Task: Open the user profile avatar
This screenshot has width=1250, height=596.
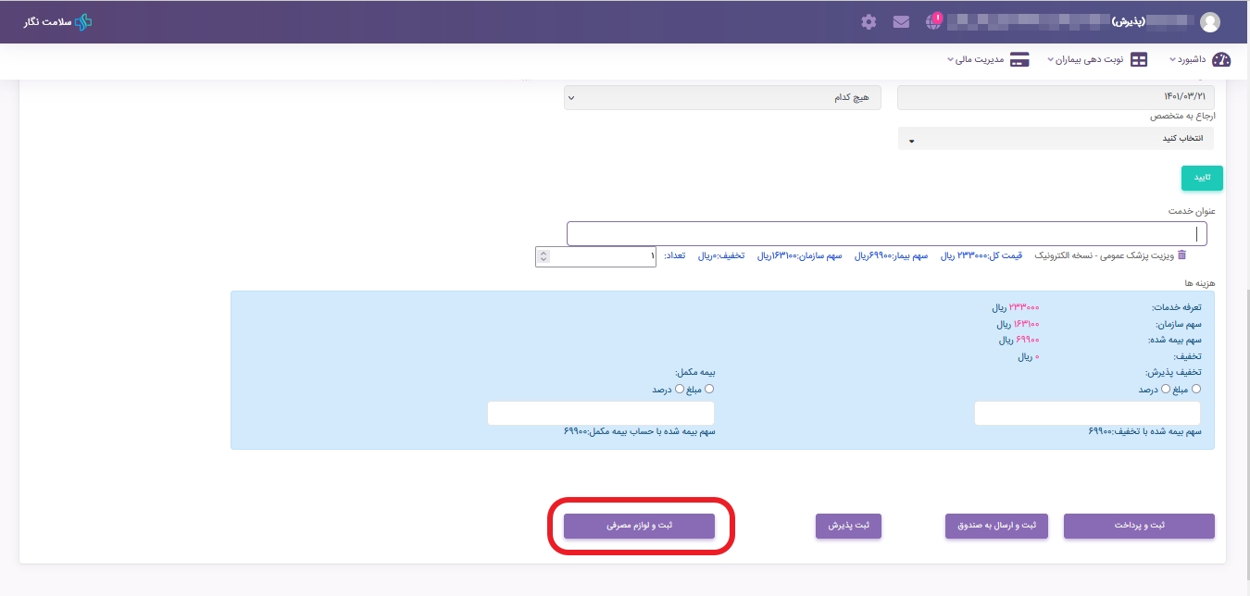Action: (x=1209, y=22)
